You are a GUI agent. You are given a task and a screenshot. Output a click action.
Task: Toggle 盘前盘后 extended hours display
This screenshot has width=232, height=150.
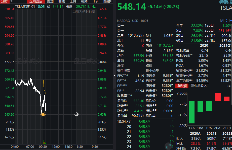(x=36, y=2)
